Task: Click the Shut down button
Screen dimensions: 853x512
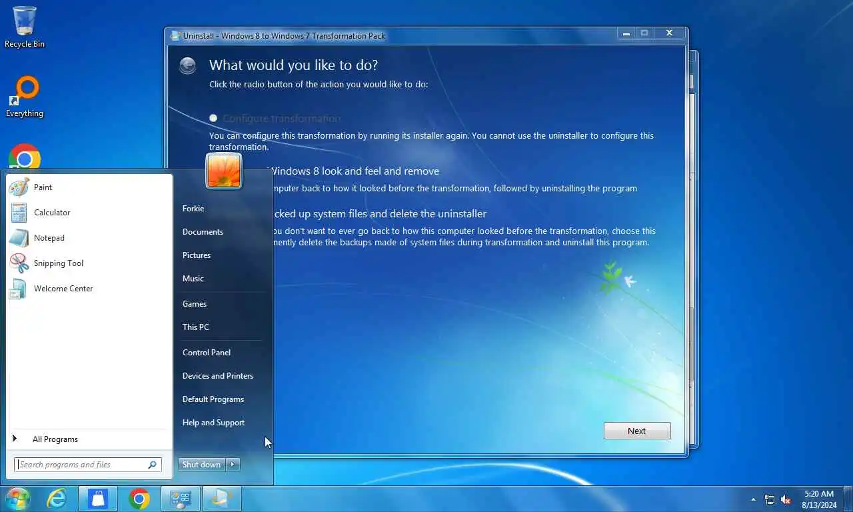Action: point(201,465)
